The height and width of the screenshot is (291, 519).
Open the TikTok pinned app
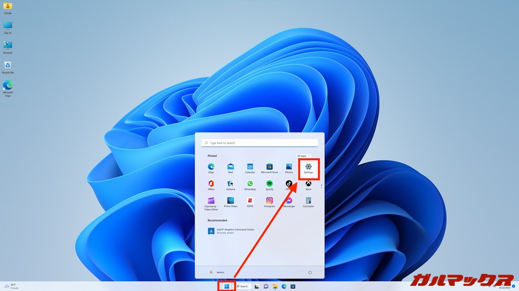(289, 185)
